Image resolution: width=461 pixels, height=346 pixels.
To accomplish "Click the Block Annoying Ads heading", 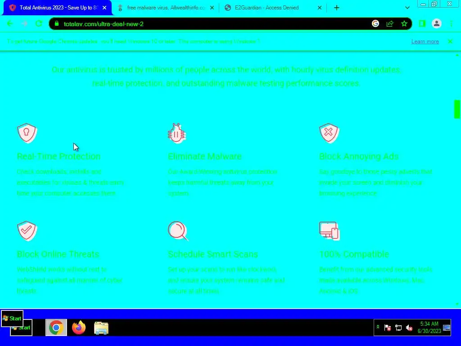I will pyautogui.click(x=359, y=156).
